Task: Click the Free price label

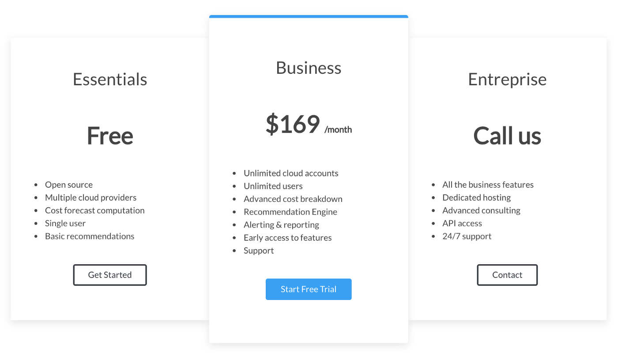Action: [110, 136]
